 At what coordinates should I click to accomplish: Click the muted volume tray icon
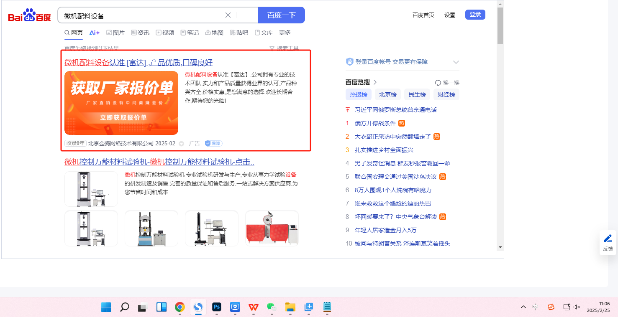click(x=577, y=307)
